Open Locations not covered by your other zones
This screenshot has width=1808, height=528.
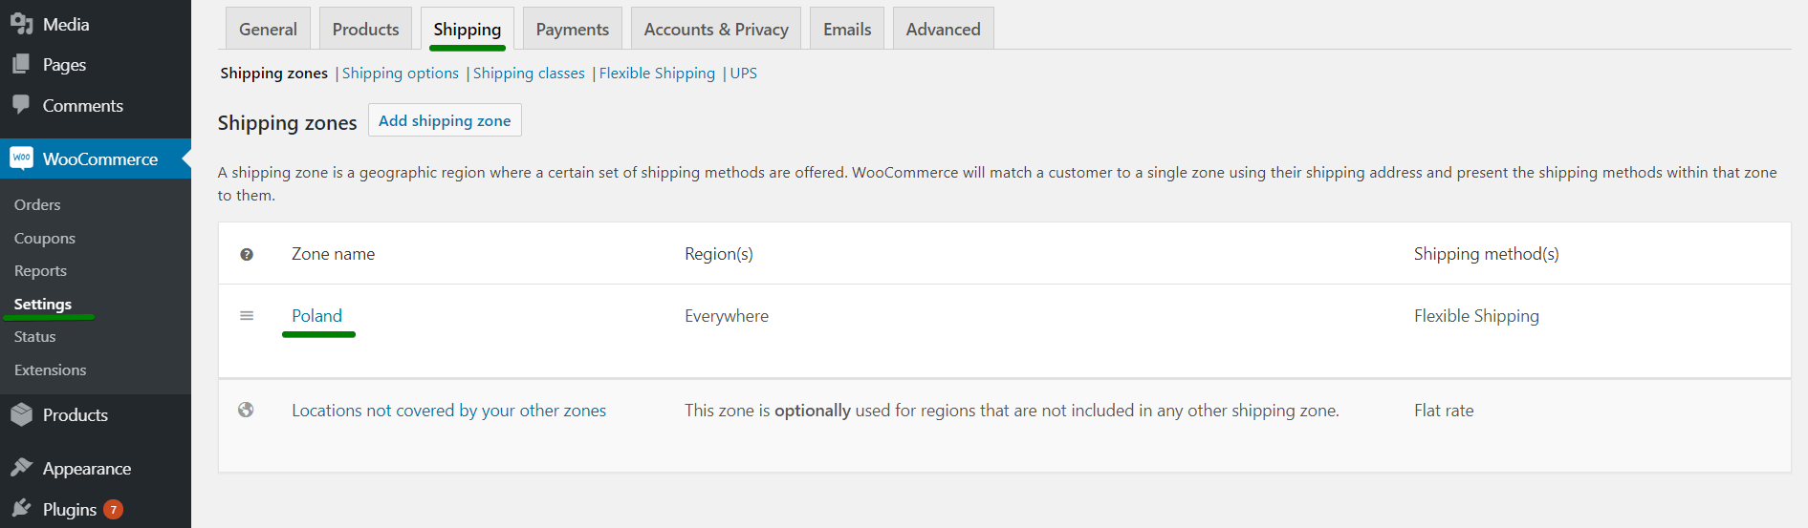click(448, 411)
